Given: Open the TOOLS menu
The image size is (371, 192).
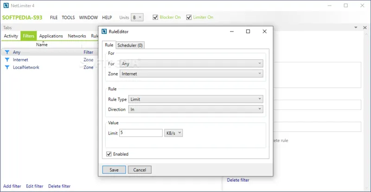Looking at the screenshot, I should pyautogui.click(x=68, y=18).
